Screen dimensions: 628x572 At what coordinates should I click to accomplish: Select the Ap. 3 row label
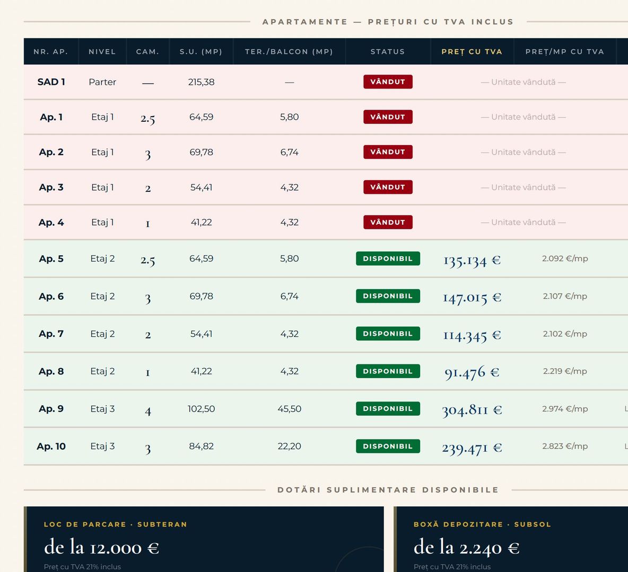point(51,187)
